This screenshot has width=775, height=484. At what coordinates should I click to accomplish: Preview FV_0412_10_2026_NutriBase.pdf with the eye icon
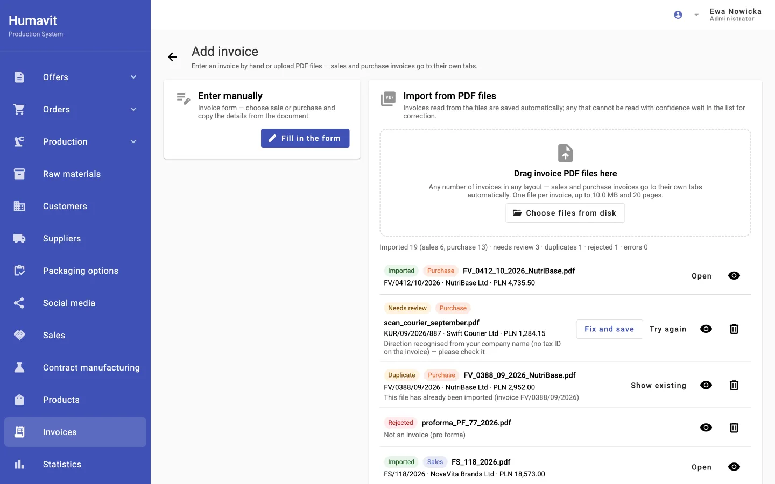(x=734, y=276)
